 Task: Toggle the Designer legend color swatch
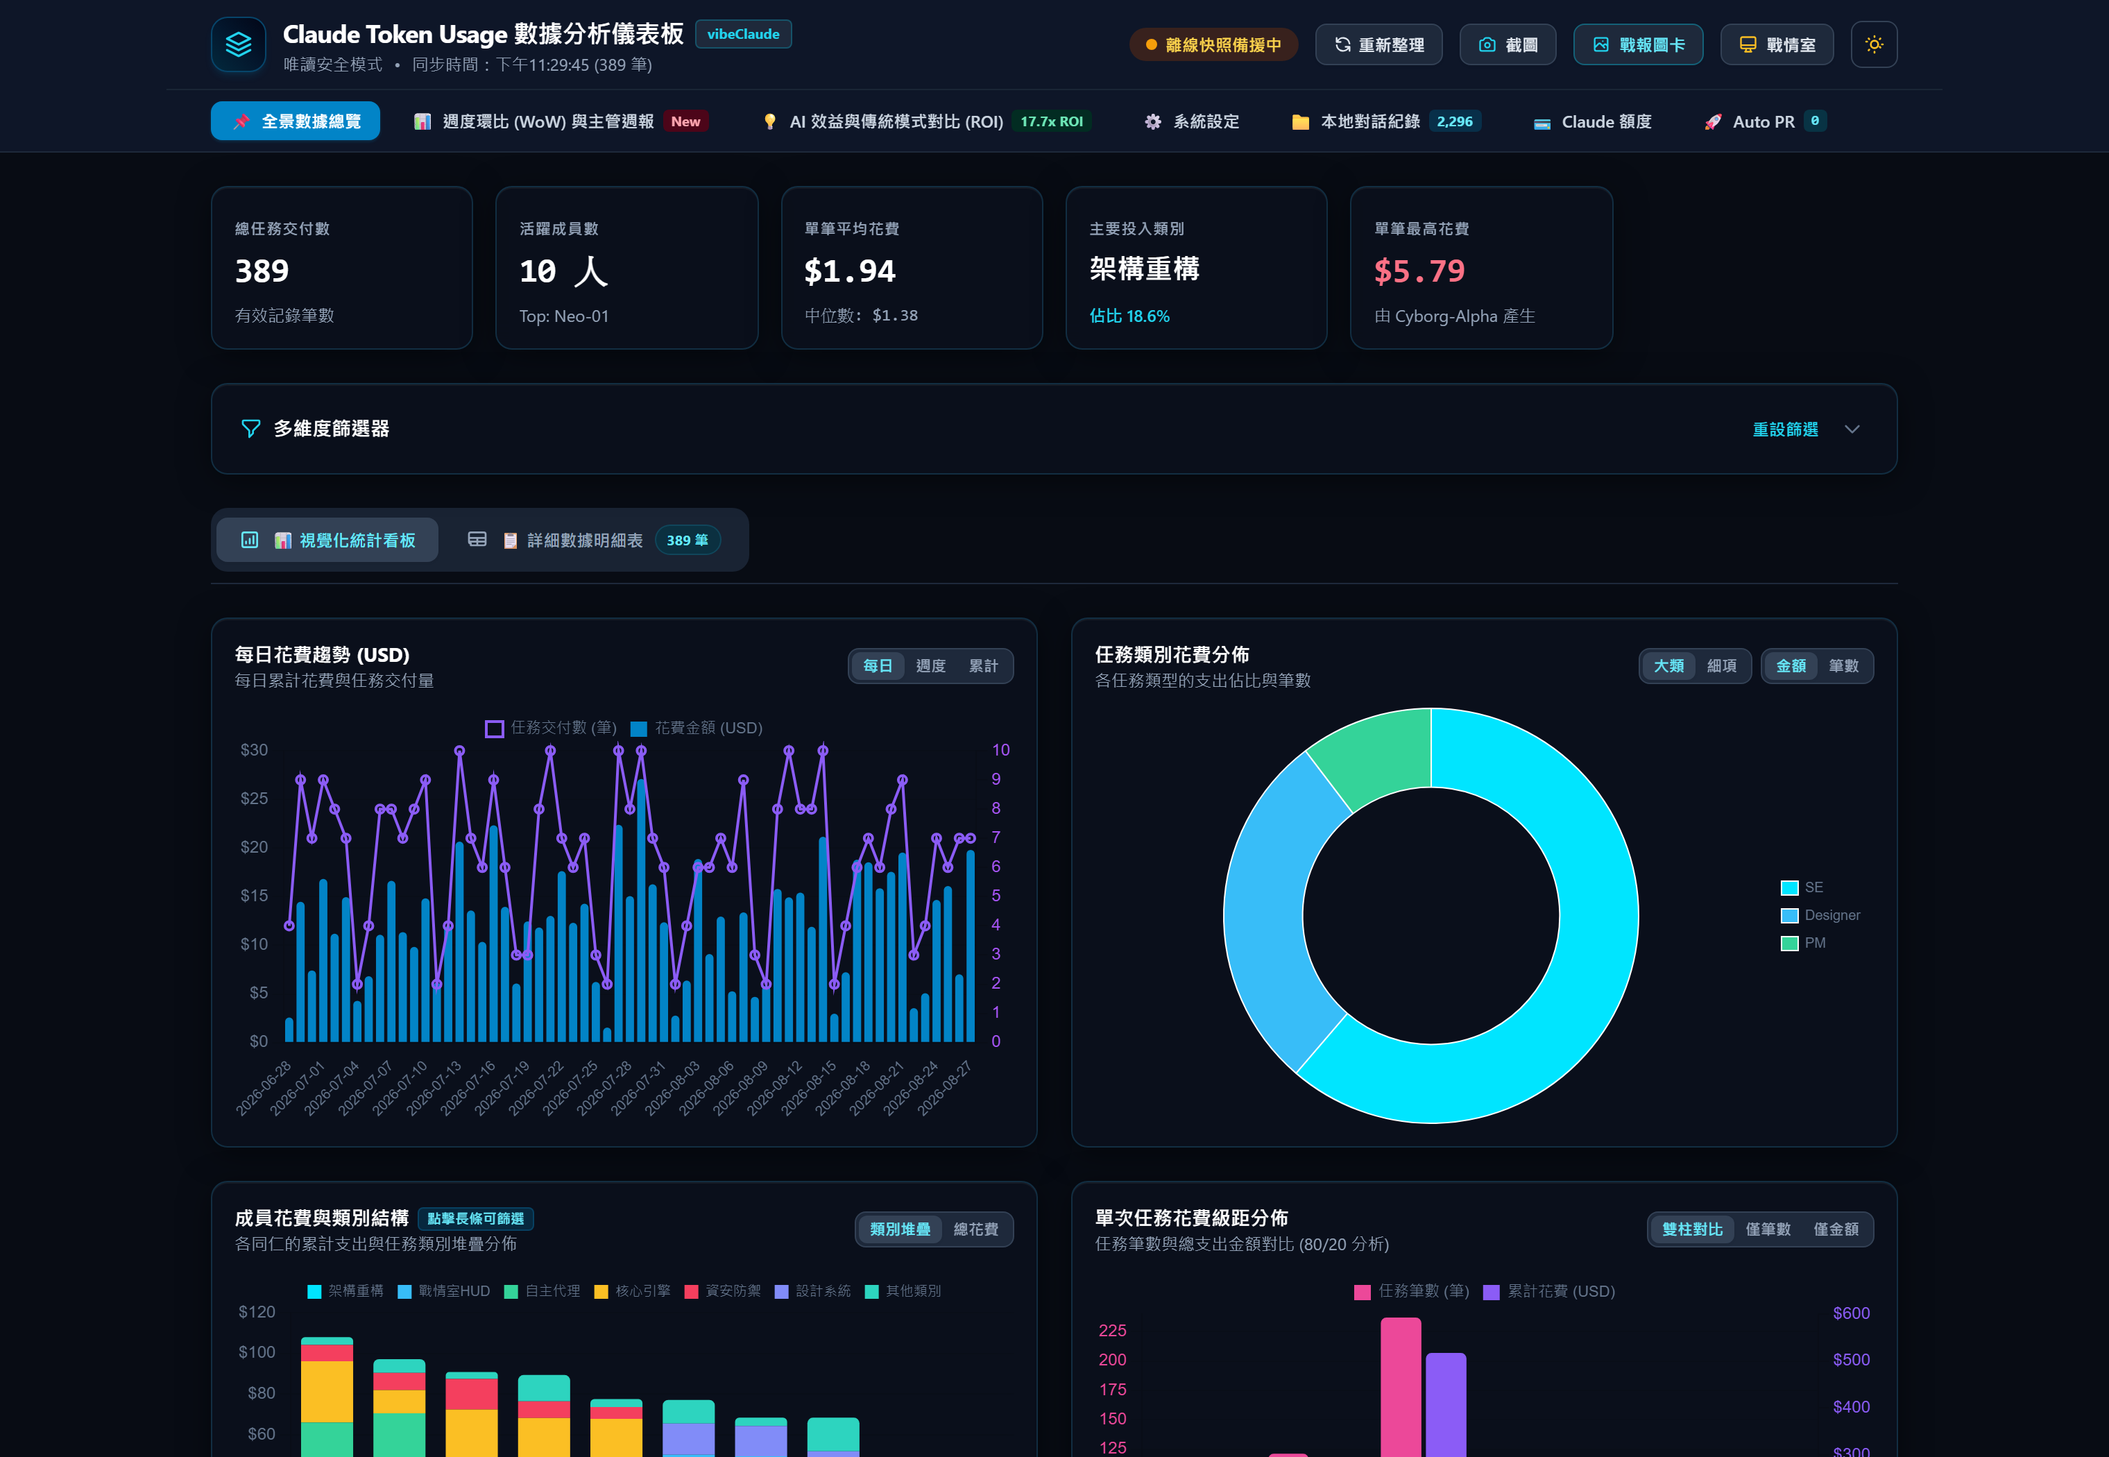[1788, 914]
